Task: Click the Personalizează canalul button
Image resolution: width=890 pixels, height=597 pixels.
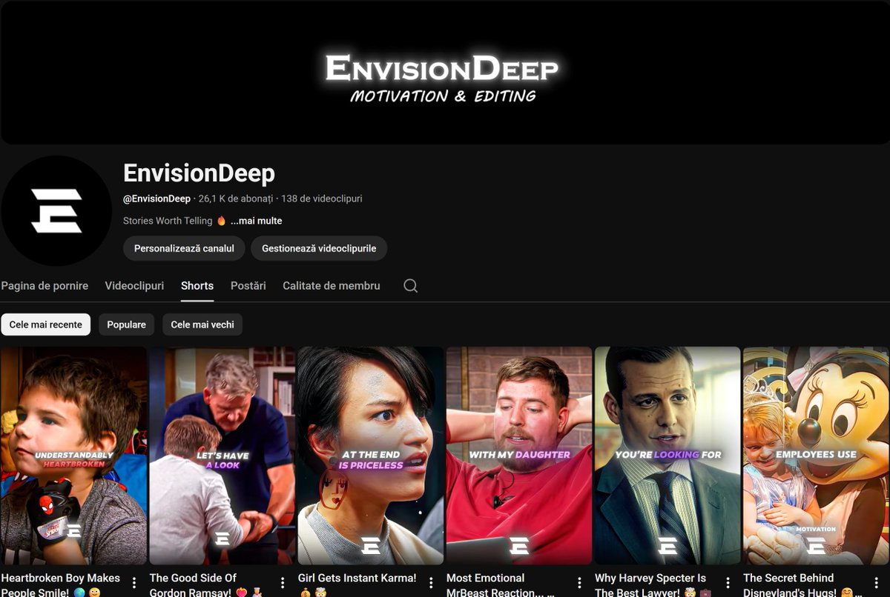Action: point(182,248)
